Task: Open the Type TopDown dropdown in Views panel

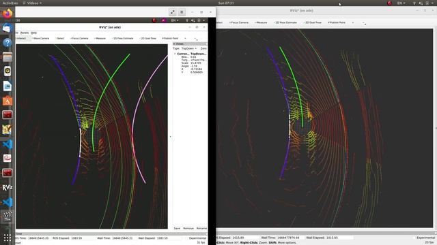Action: pos(189,48)
